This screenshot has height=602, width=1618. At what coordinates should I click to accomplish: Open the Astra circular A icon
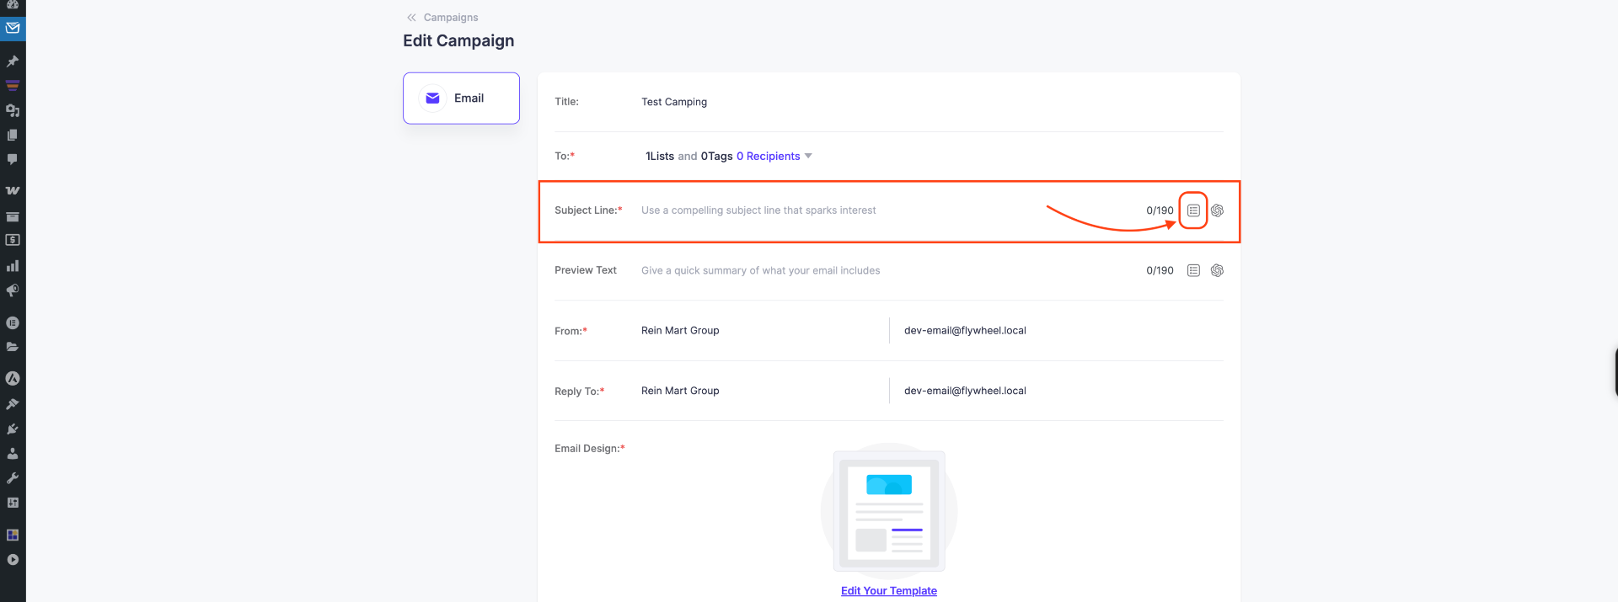pos(13,379)
